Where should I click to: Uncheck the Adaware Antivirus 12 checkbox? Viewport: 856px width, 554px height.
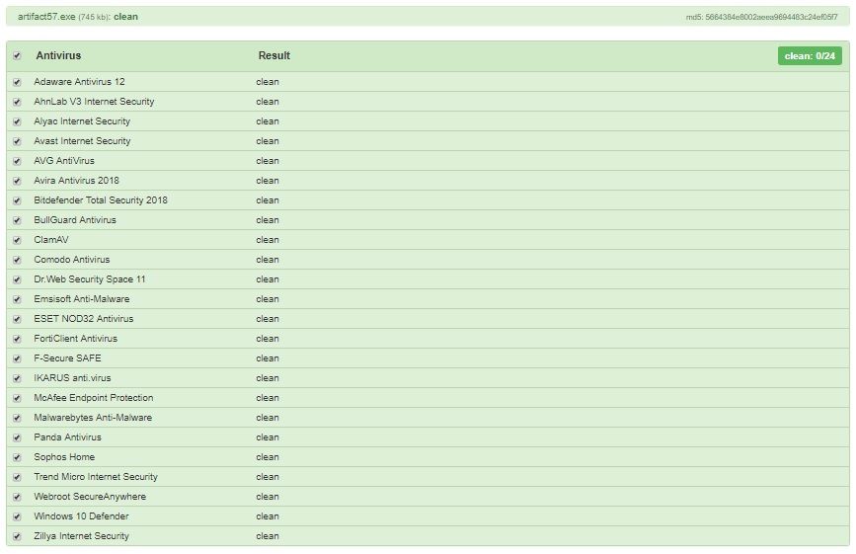(17, 82)
